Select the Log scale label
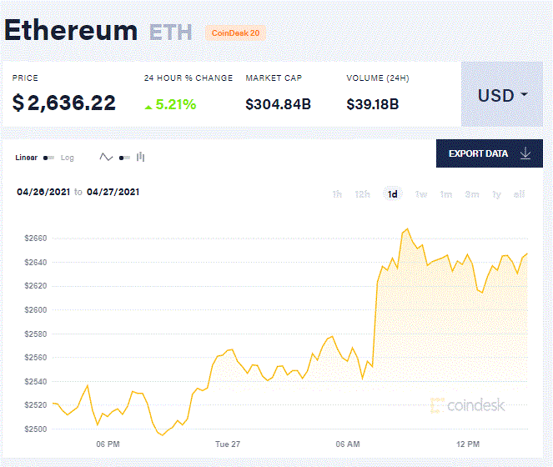The height and width of the screenshot is (467, 553). point(67,158)
